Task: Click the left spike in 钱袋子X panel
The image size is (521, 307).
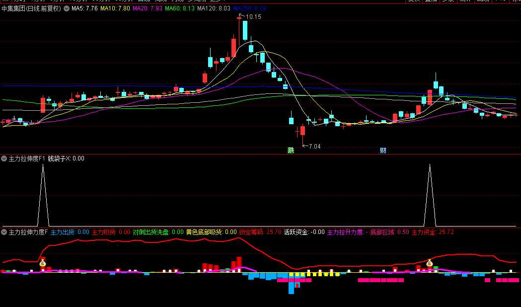Action: 43,194
